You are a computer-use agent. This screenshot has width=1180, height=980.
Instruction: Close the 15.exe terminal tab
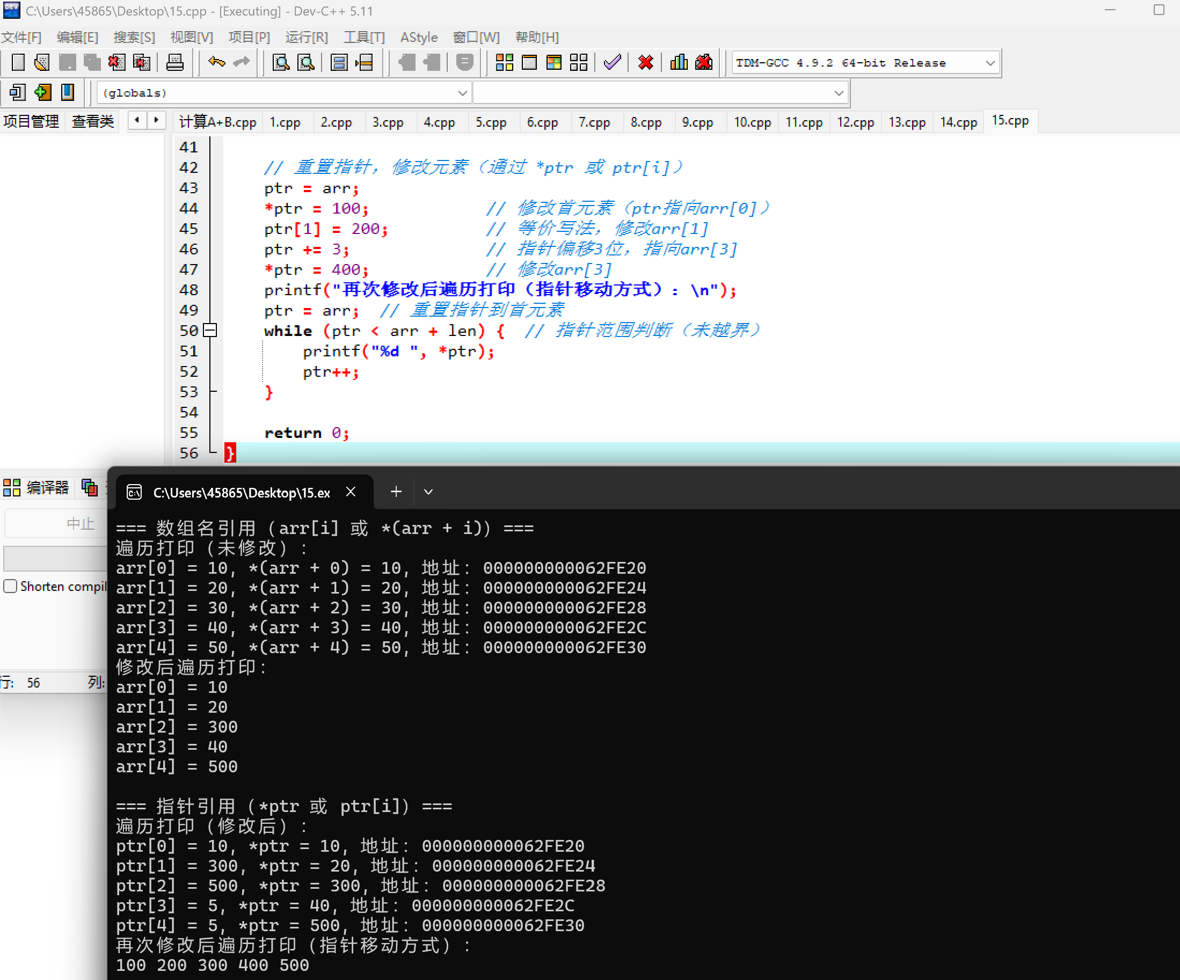coord(351,492)
